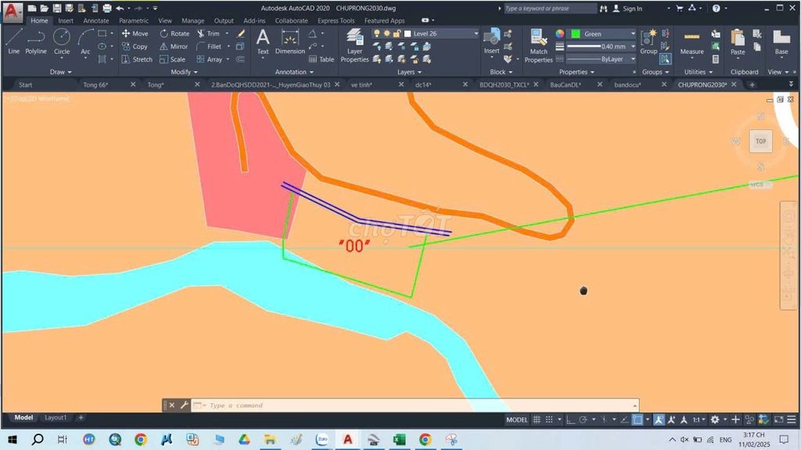This screenshot has width=801, height=450.
Task: Click the Undo arrow
Action: coord(120,8)
